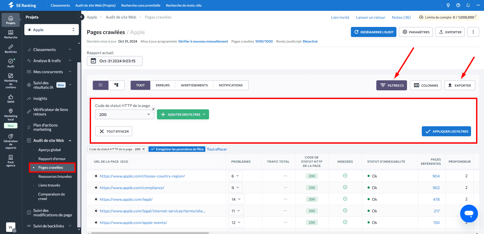
Task: Click the VL user avatar
Action: click(x=11, y=227)
